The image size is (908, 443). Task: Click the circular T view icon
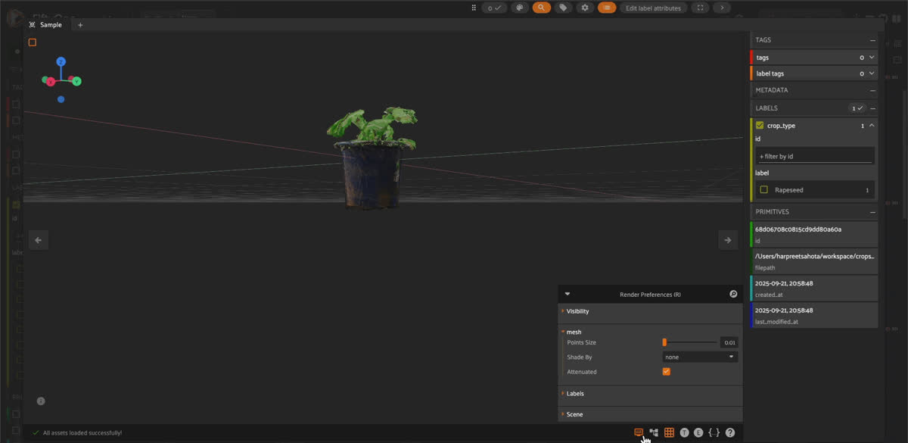(684, 432)
